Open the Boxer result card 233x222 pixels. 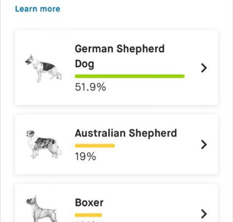tap(116, 203)
